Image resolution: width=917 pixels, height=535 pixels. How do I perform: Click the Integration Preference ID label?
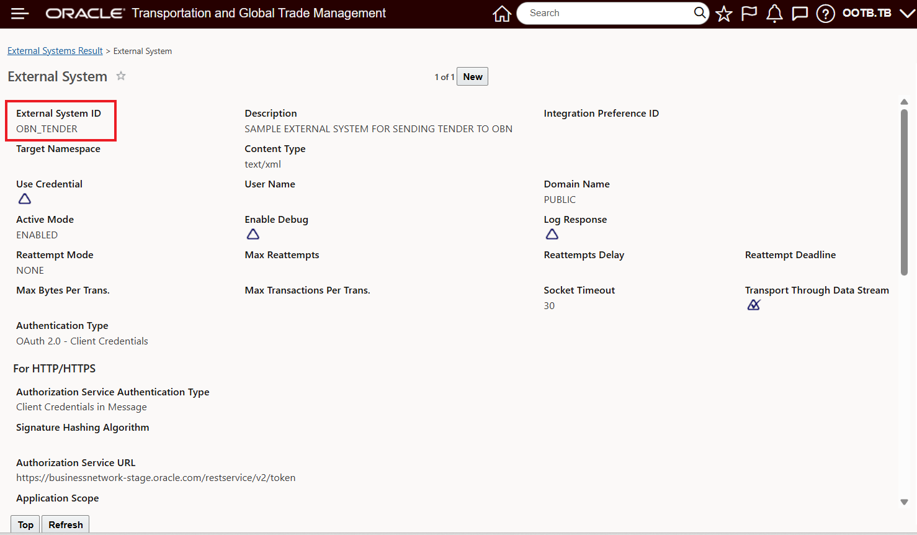[601, 114]
